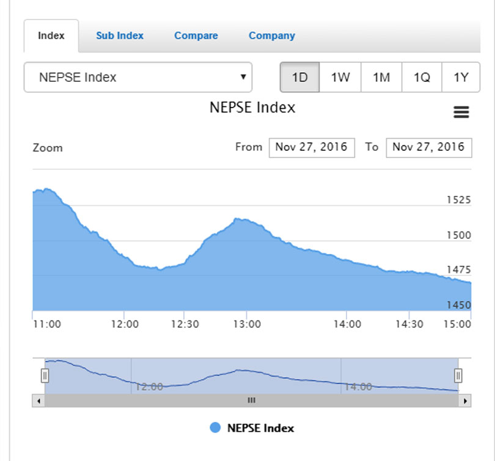
Task: Switch to the Index tab
Action: click(51, 35)
